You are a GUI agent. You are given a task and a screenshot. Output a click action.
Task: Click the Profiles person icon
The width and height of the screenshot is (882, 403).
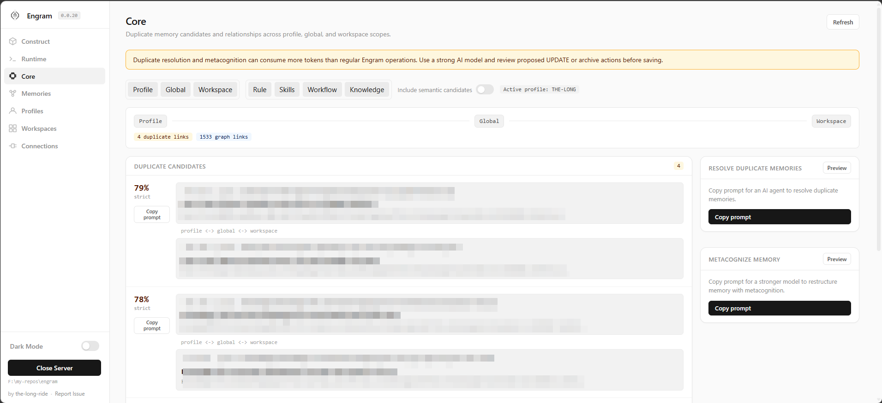13,111
